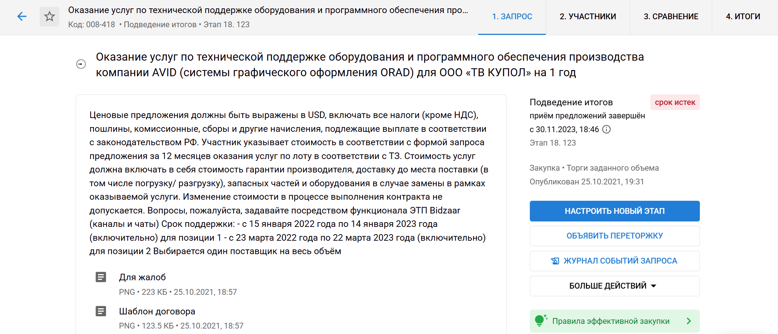Open the «Для жалоб» attachment
The height and width of the screenshot is (334, 778).
[142, 277]
